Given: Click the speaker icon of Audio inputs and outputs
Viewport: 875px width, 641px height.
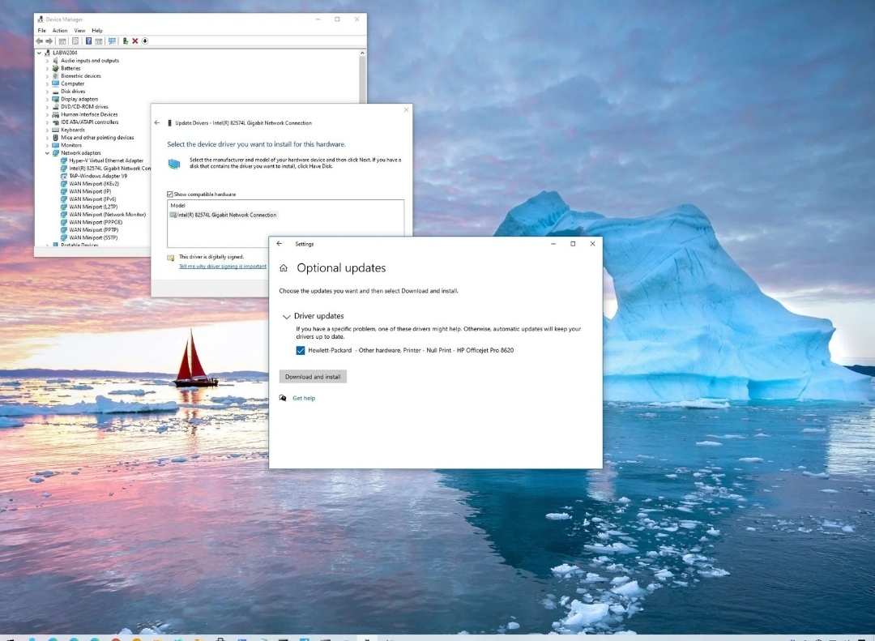Looking at the screenshot, I should coord(56,60).
